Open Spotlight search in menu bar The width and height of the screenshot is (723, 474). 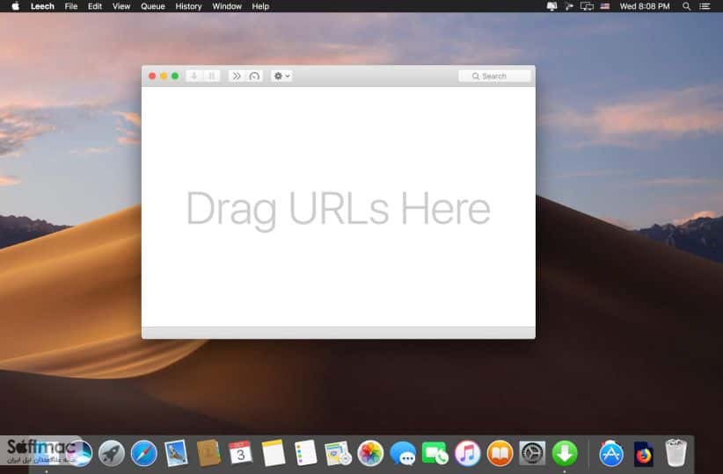[x=687, y=6]
